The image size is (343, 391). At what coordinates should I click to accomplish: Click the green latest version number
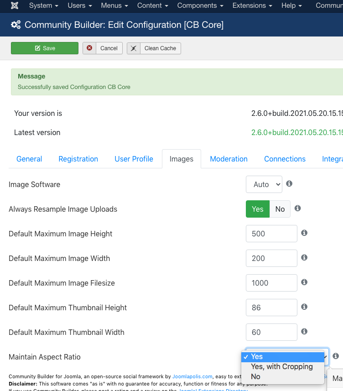297,132
